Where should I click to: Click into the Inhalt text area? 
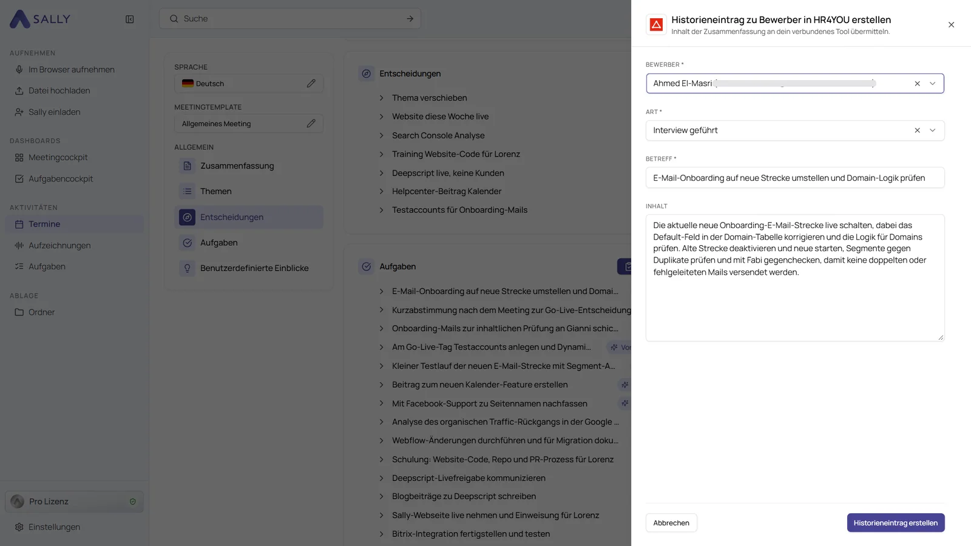pyautogui.click(x=795, y=278)
